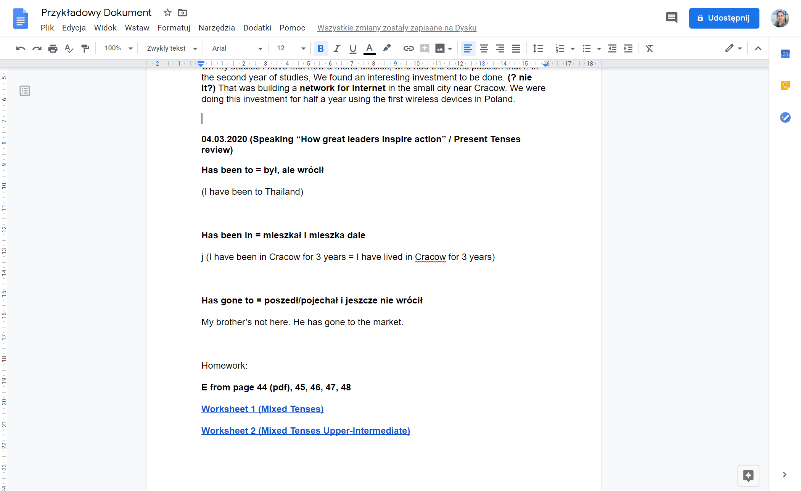Open the Formatuj menu
Image resolution: width=801 pixels, height=491 pixels.
point(174,28)
